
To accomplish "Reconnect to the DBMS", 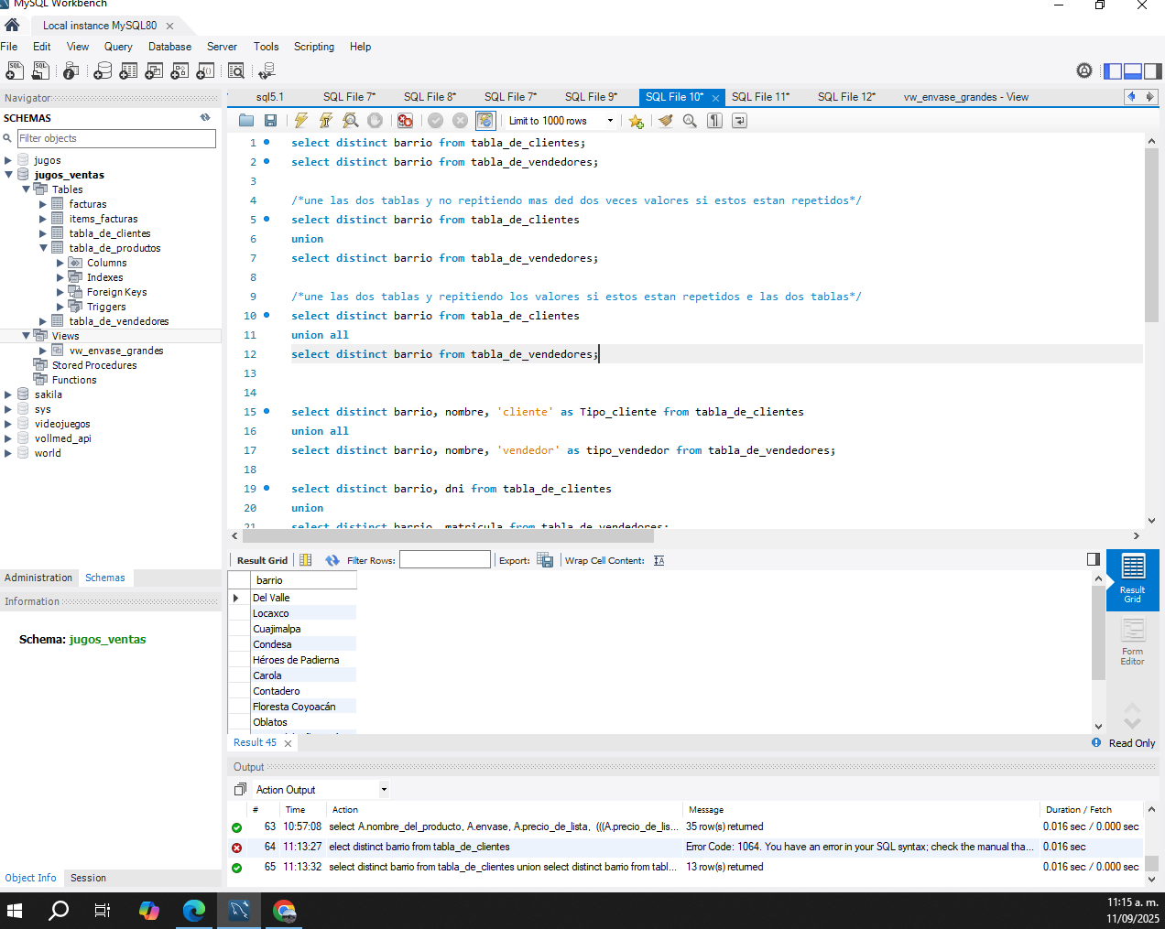I will click(267, 70).
